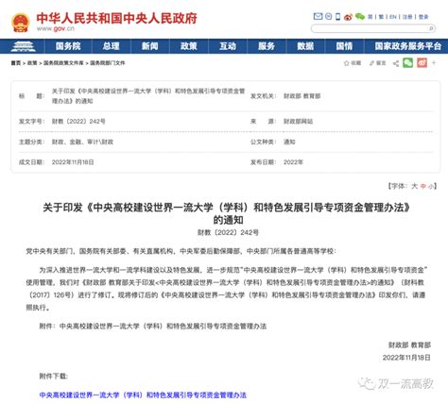Click the 财政、金融、审计\财政 topic value
Image resolution: width=448 pixels, height=403 pixels.
click(82, 142)
